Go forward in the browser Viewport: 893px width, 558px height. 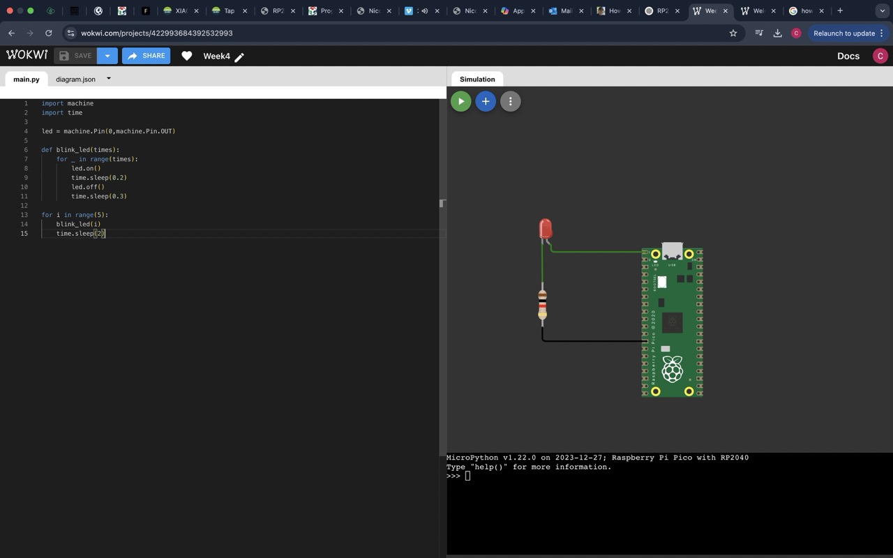pos(29,33)
